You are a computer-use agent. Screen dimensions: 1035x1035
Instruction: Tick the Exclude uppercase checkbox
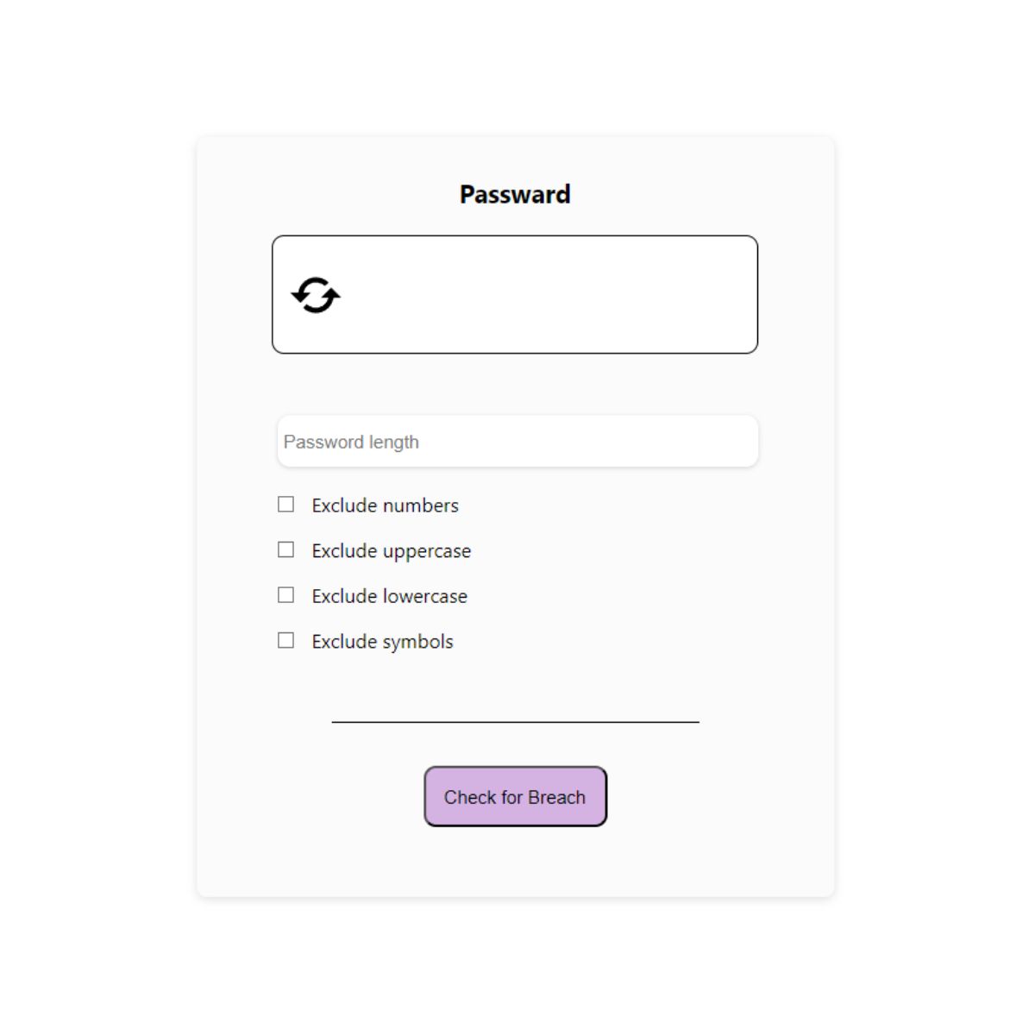(285, 549)
